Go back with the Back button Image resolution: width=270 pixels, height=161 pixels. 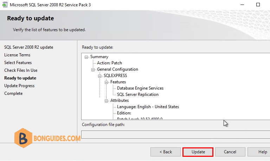pos(166,152)
